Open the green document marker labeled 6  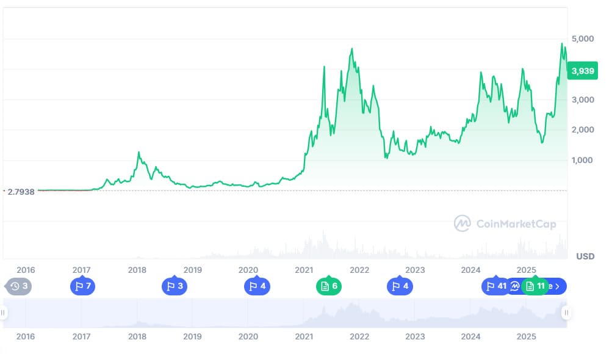[329, 286]
